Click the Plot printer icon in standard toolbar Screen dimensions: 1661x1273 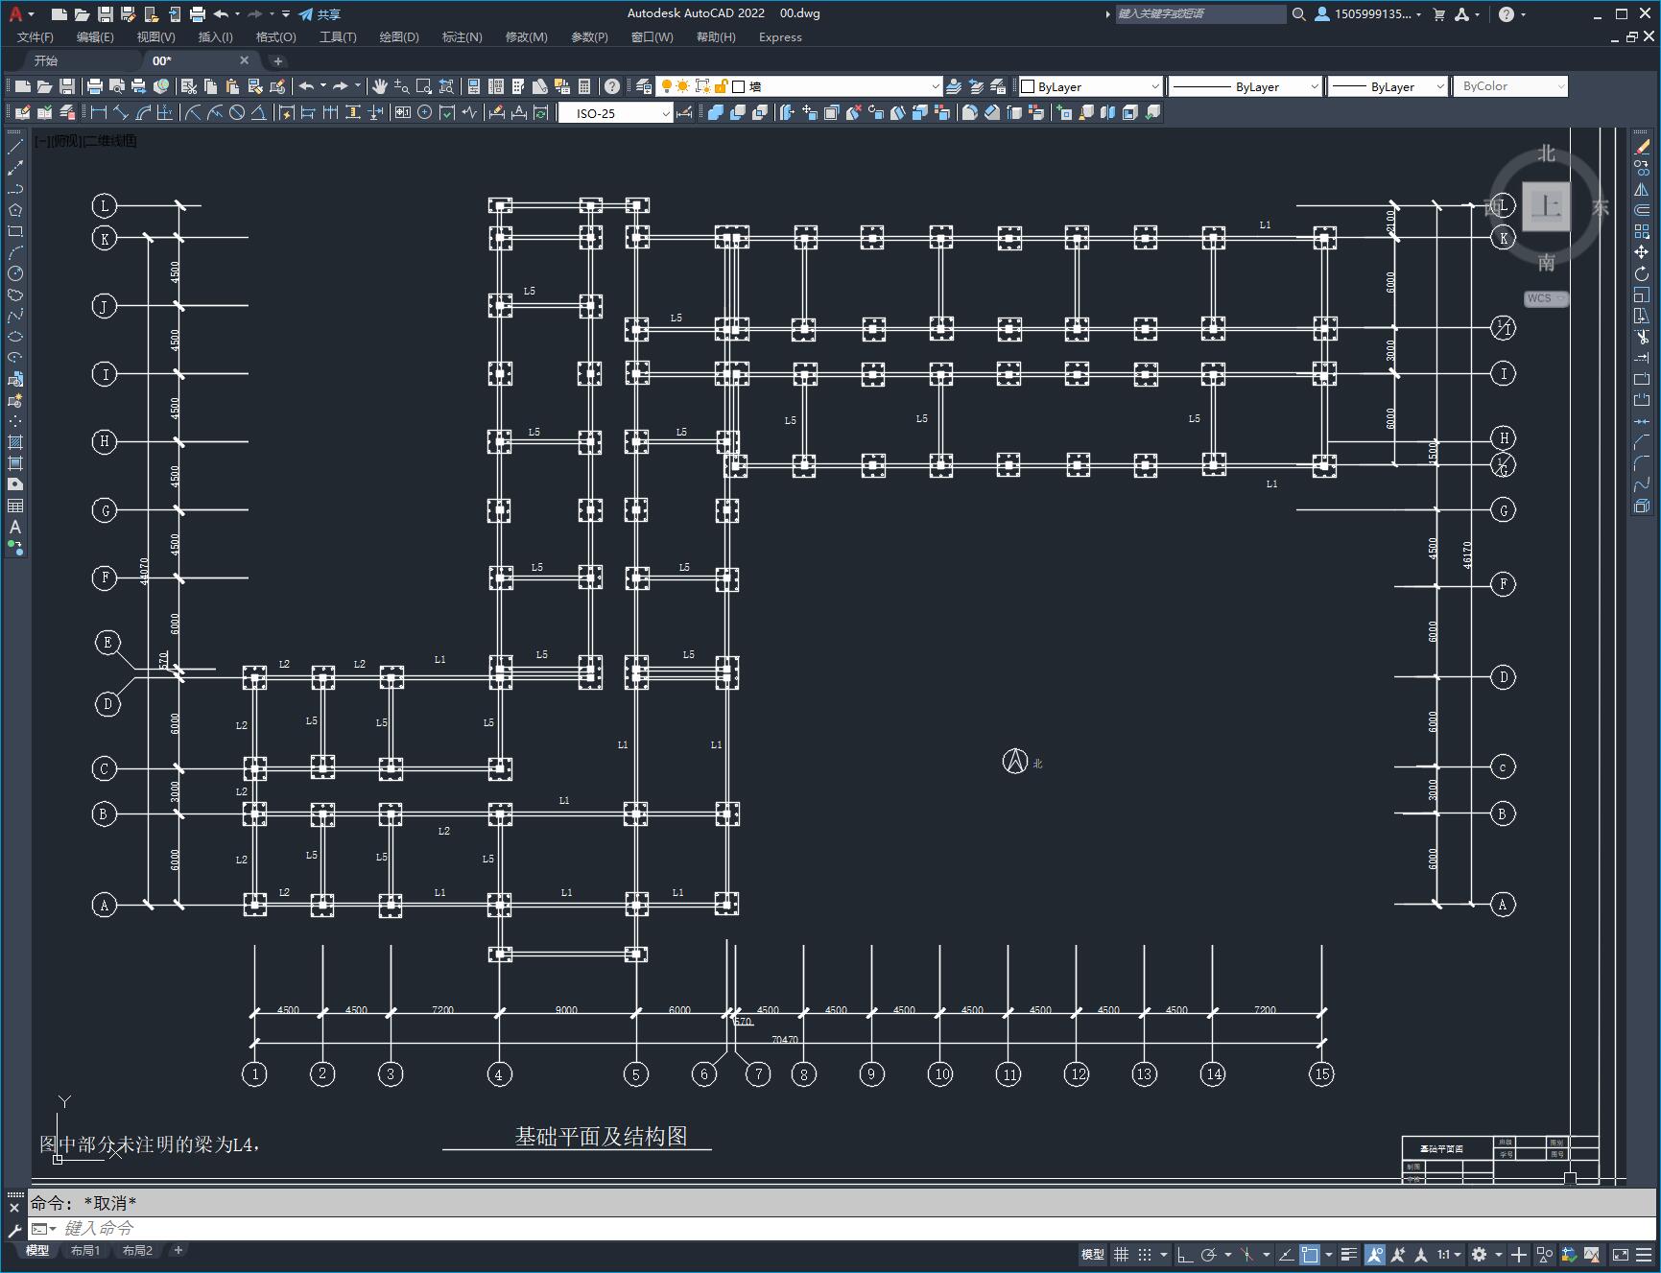tap(94, 86)
